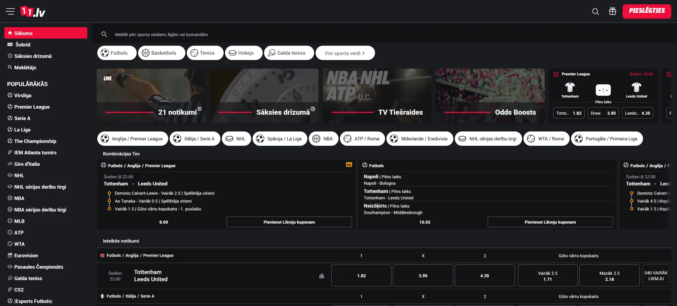Open The Championship in sidebar
Screen dimensions: 677x306
pos(46,141)
